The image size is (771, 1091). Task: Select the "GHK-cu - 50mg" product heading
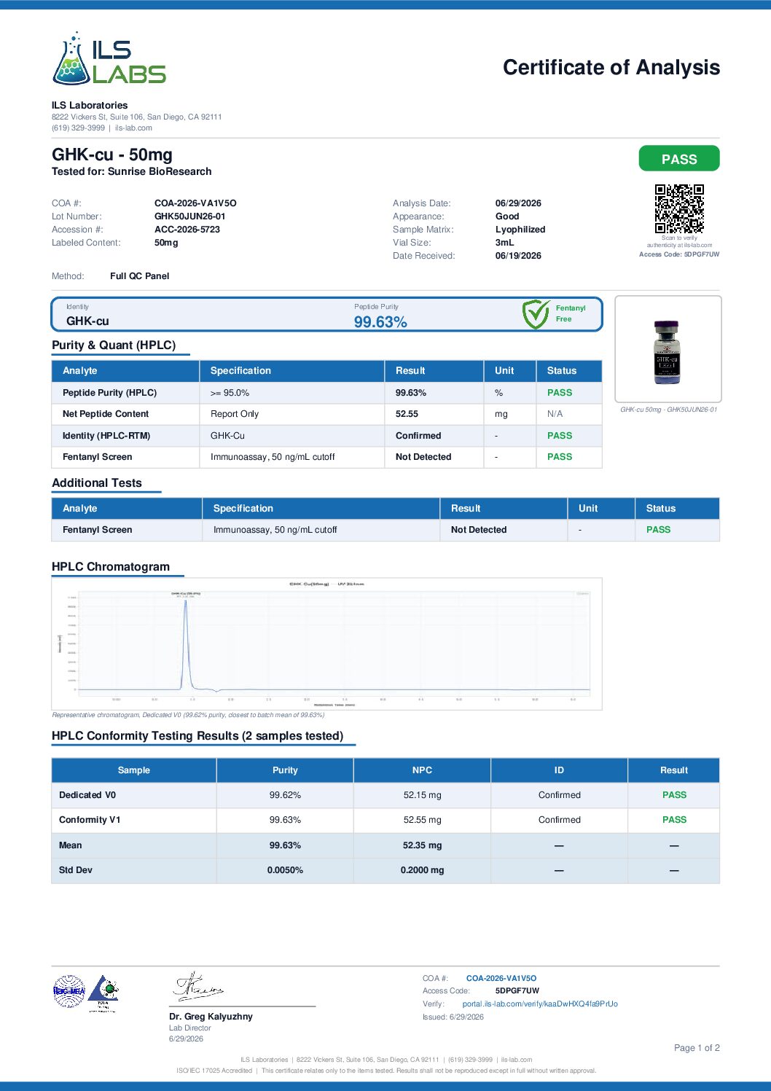112,155
